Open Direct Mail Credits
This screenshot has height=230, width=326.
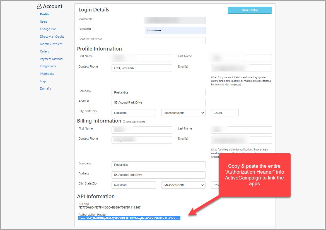coord(52,36)
